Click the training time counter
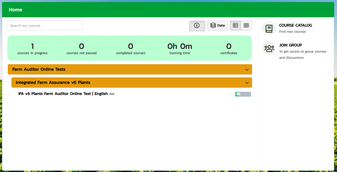Screen dimensions: 337x172 click(x=180, y=48)
